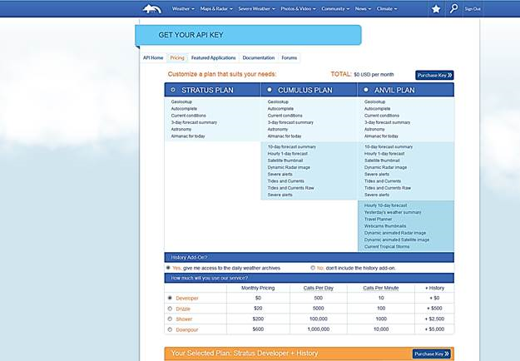Switch to the Documentation tab

(x=259, y=57)
